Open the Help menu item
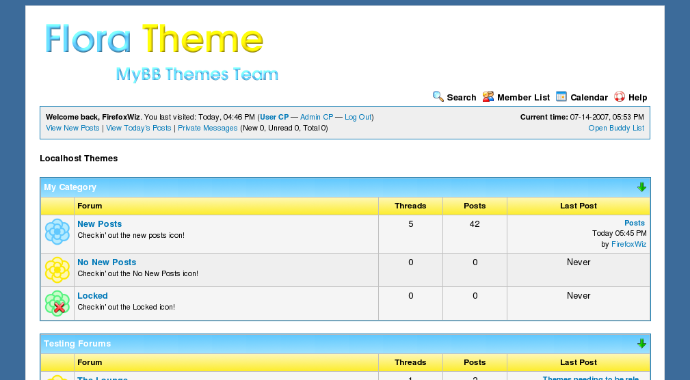This screenshot has width=690, height=380. pos(637,98)
